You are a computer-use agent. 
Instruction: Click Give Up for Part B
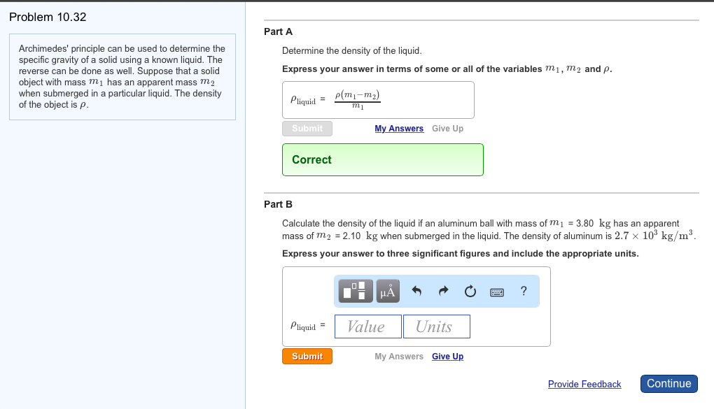(447, 356)
